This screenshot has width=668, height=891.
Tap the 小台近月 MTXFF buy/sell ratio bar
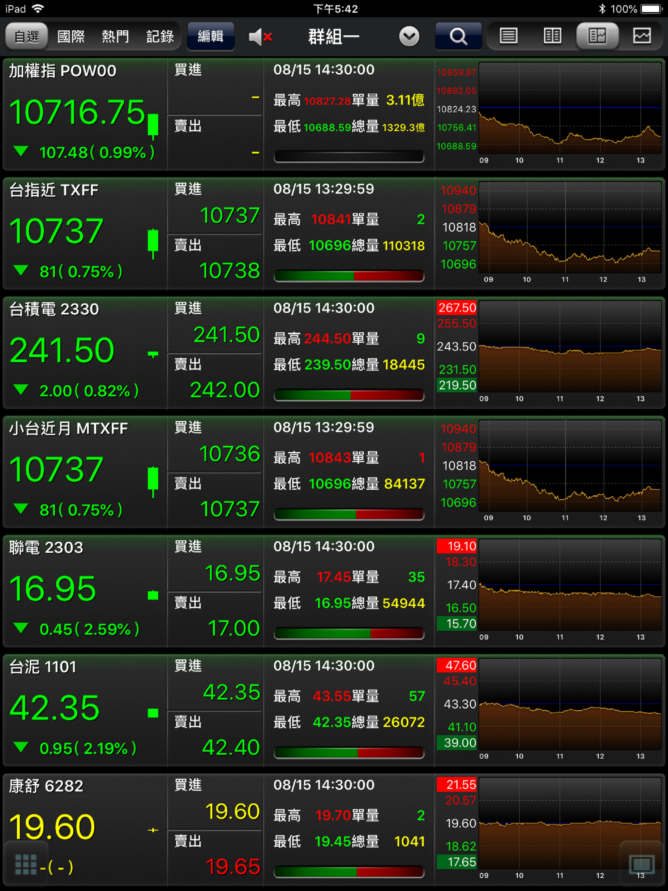tap(349, 514)
